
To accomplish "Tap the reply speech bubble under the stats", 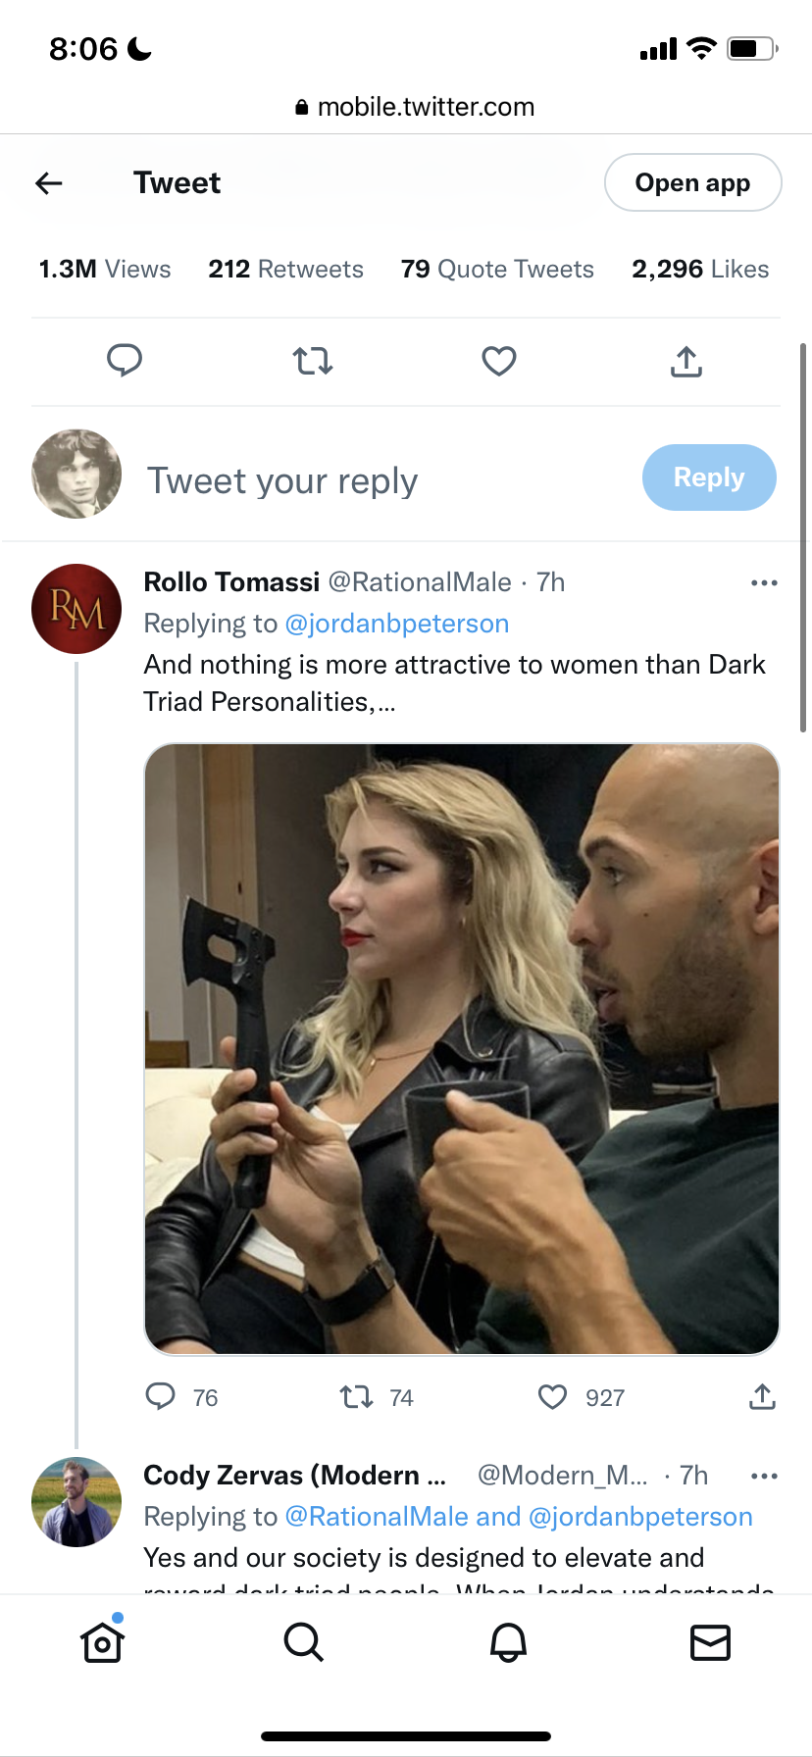I will (x=125, y=361).
